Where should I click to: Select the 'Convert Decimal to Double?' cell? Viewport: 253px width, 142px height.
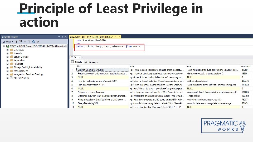103,70
